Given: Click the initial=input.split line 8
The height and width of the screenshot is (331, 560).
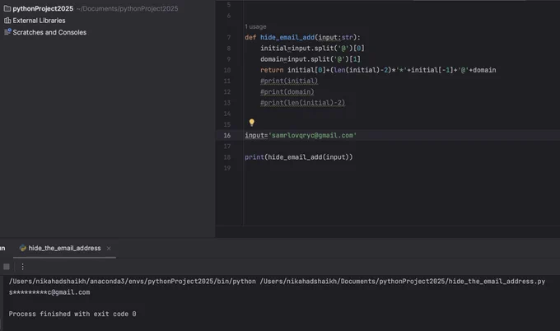Looking at the screenshot, I should coord(312,49).
